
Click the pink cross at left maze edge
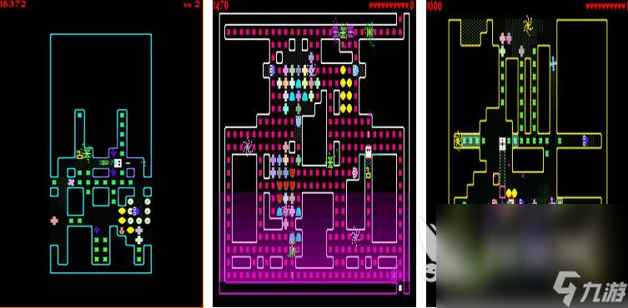pyautogui.click(x=54, y=221)
